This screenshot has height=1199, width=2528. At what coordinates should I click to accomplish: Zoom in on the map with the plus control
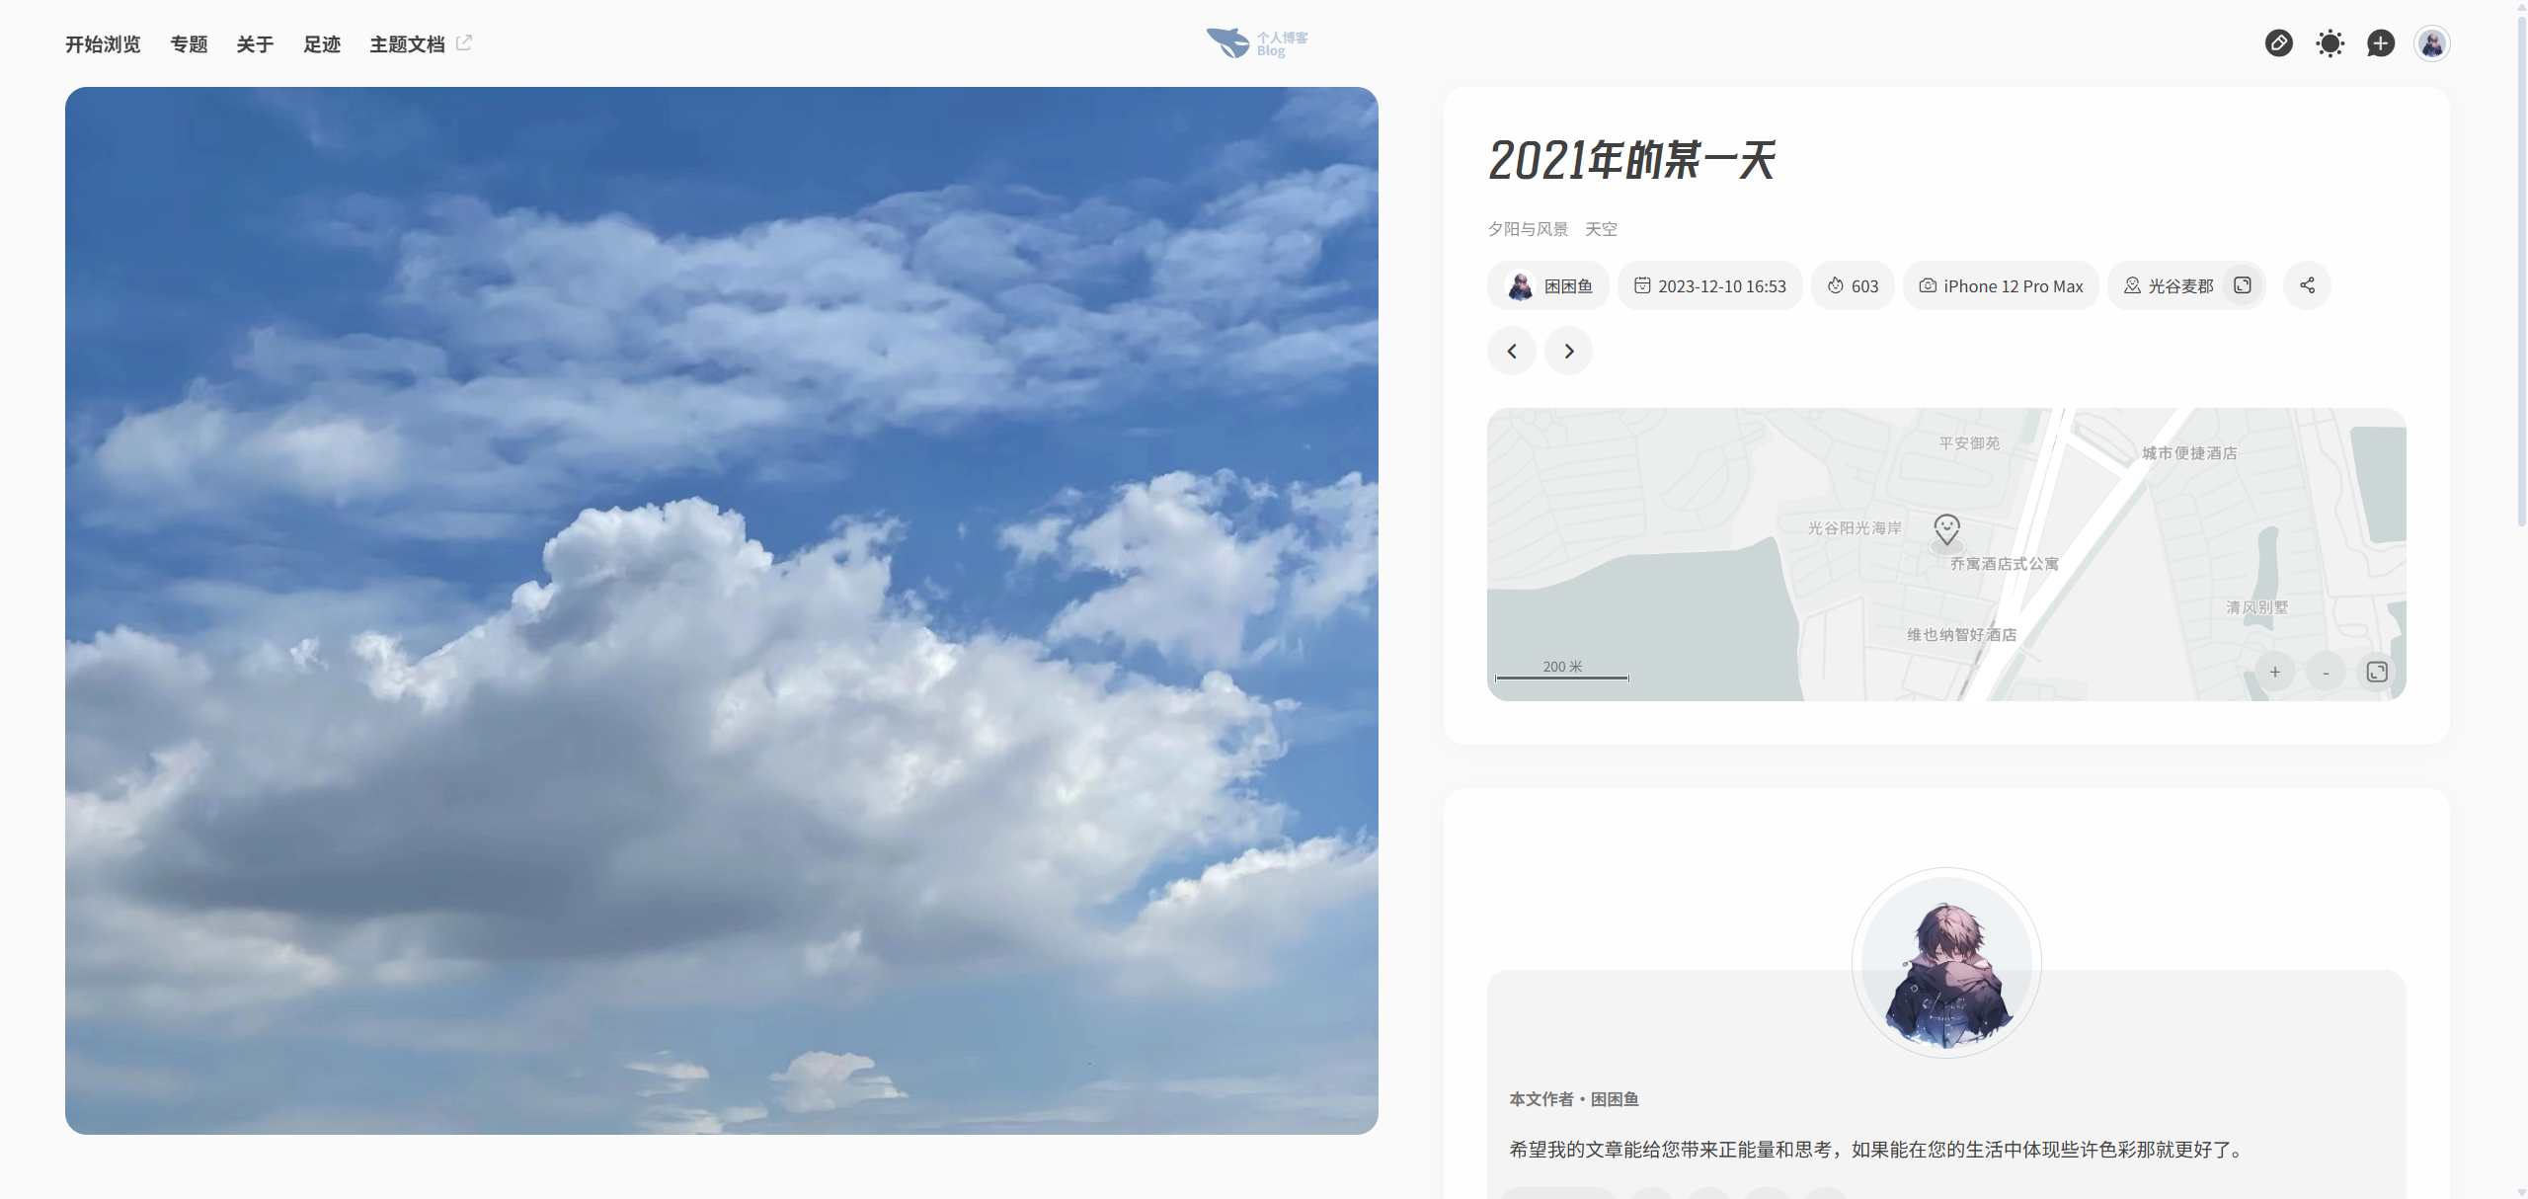[x=2276, y=672]
